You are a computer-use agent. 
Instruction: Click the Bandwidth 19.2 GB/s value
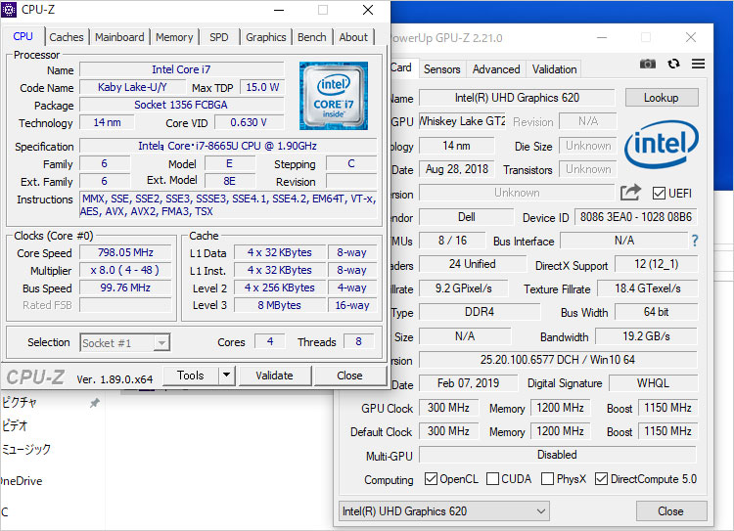[x=646, y=336]
